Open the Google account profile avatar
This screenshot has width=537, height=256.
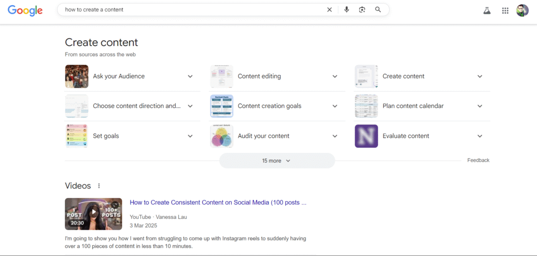point(522,10)
